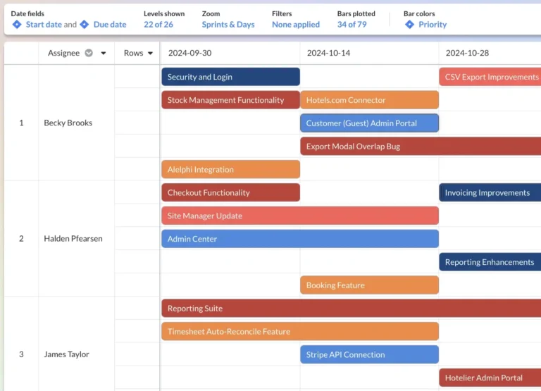Open Filters None applied
The width and height of the screenshot is (541, 391).
tap(296, 25)
